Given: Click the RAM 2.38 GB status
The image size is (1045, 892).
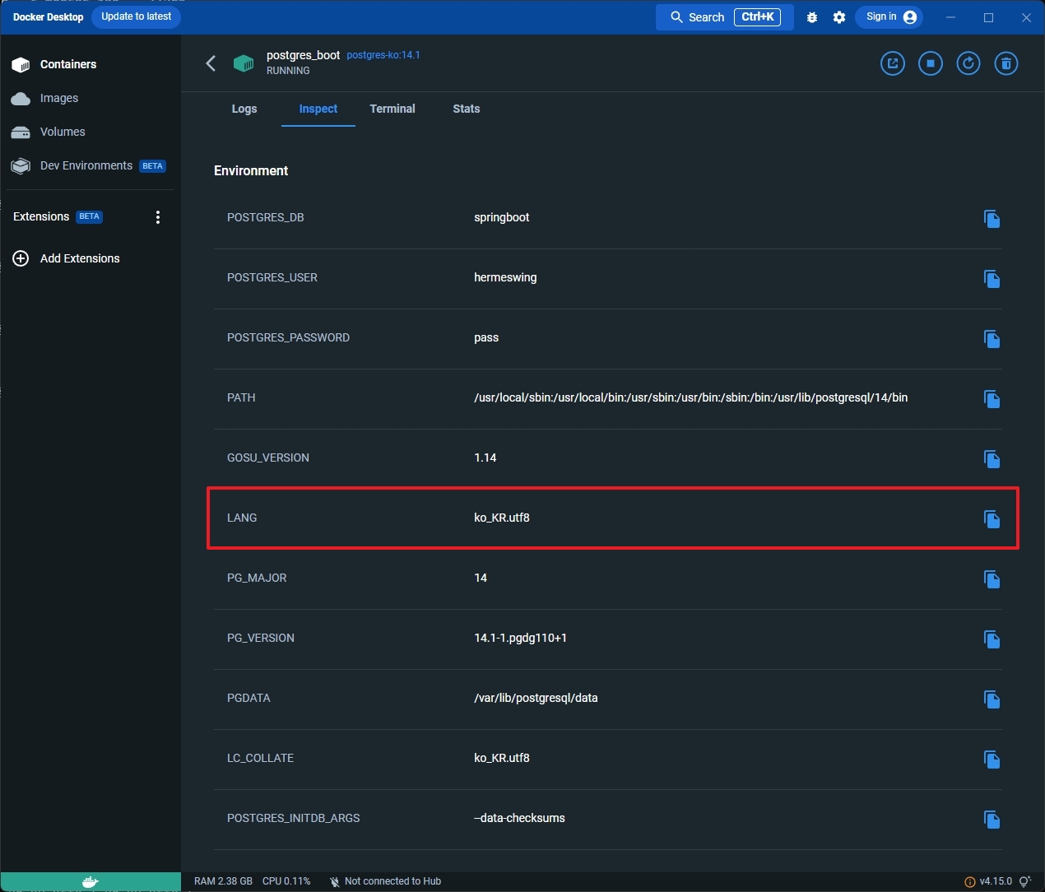Looking at the screenshot, I should click(x=223, y=881).
